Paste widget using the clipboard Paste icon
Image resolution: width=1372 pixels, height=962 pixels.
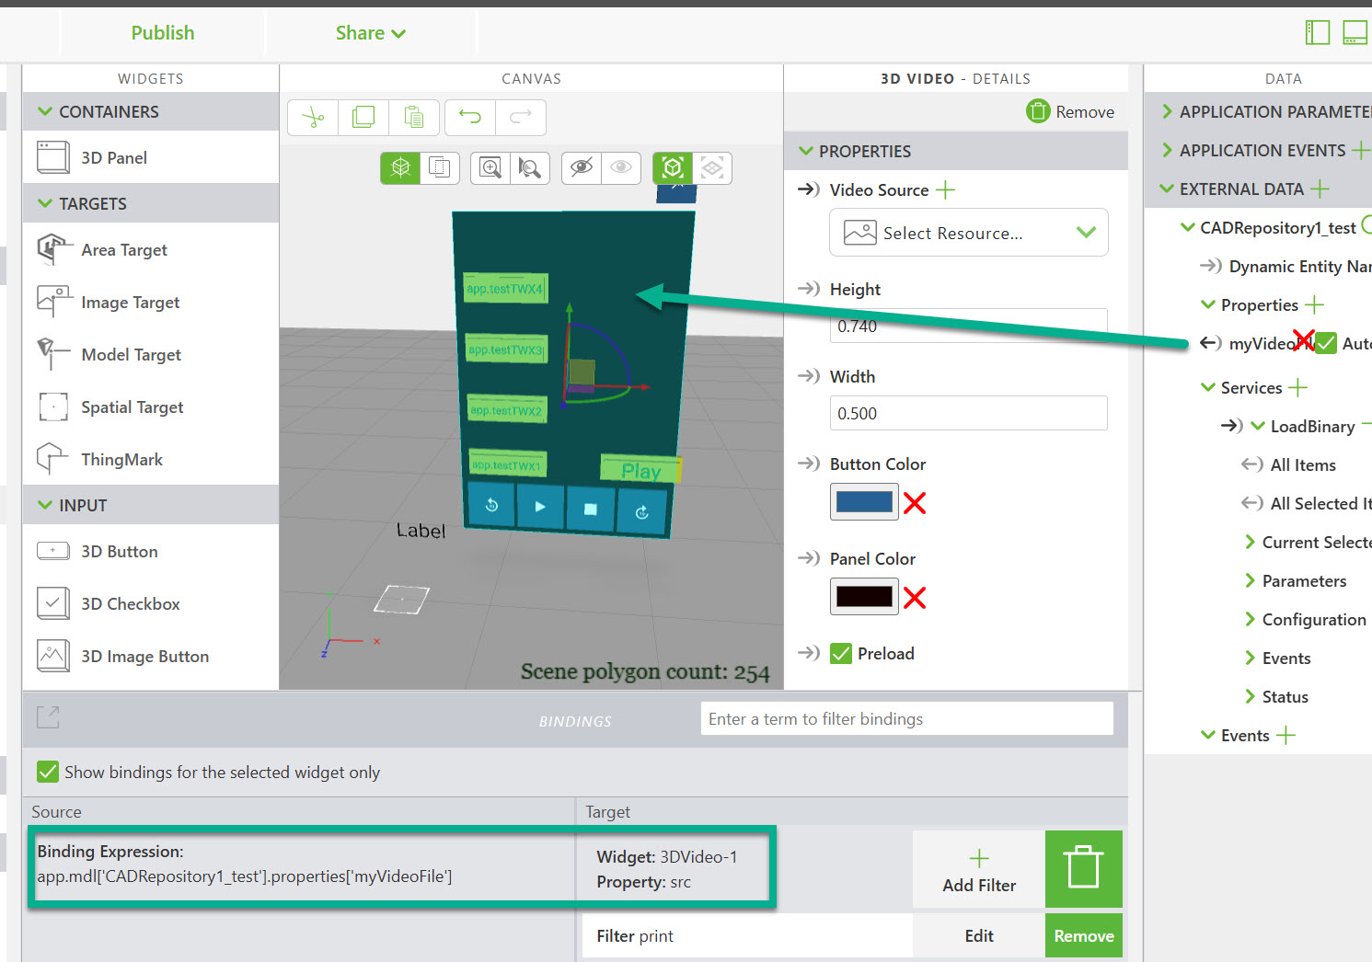pos(414,117)
